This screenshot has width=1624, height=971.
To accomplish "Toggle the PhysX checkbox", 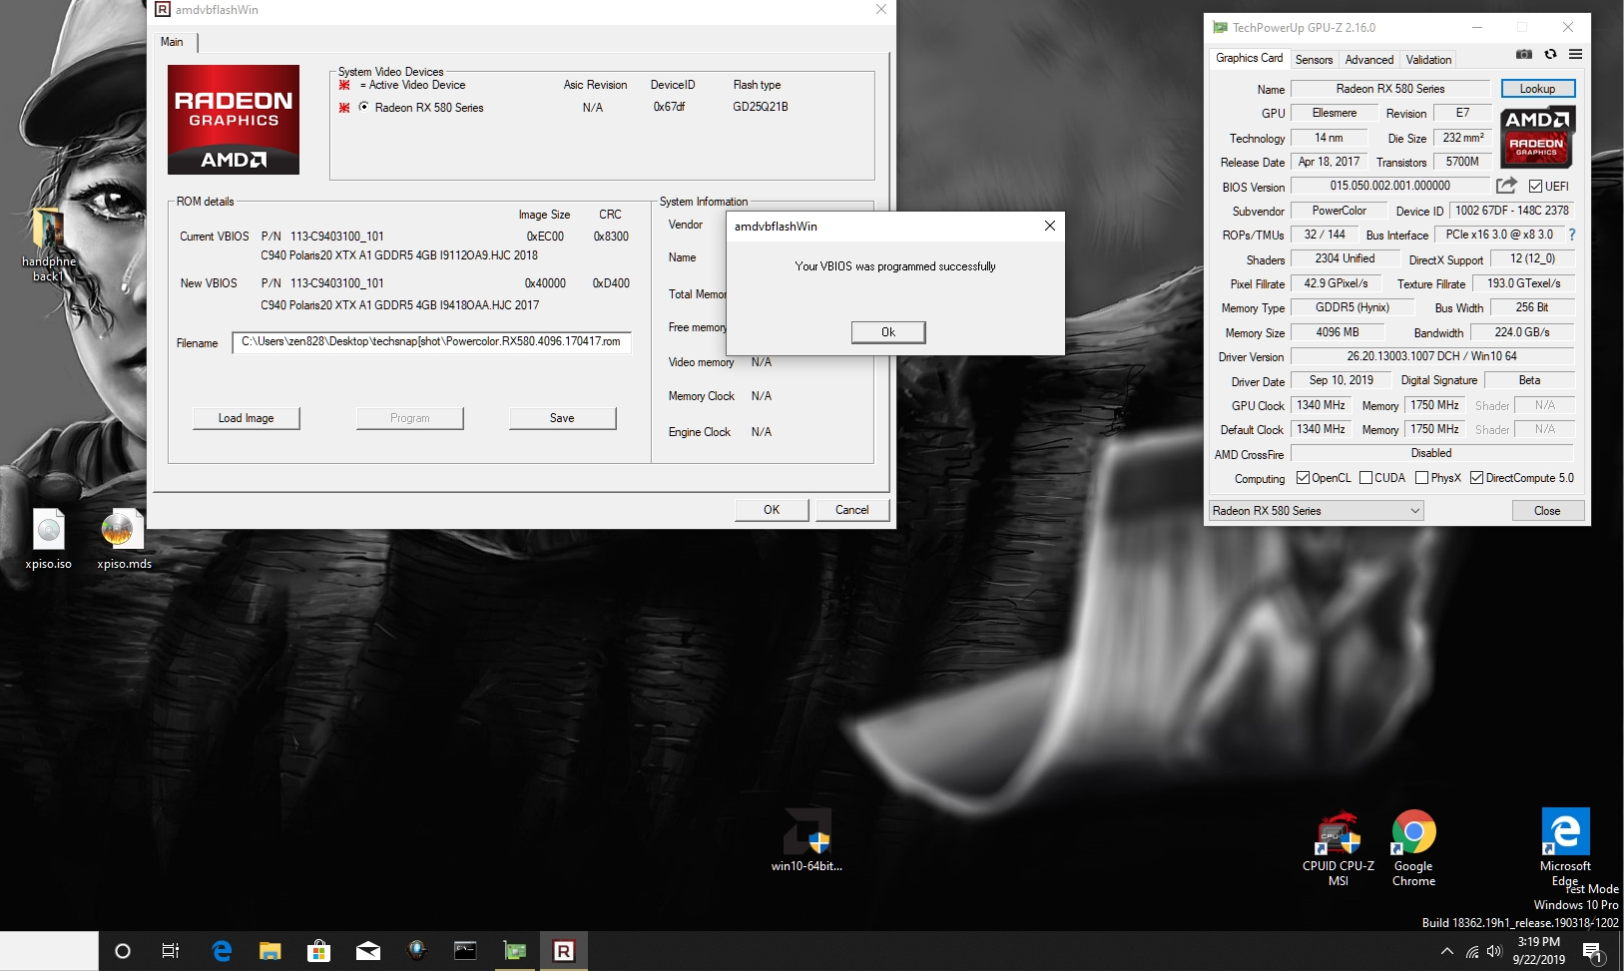I will [x=1421, y=478].
